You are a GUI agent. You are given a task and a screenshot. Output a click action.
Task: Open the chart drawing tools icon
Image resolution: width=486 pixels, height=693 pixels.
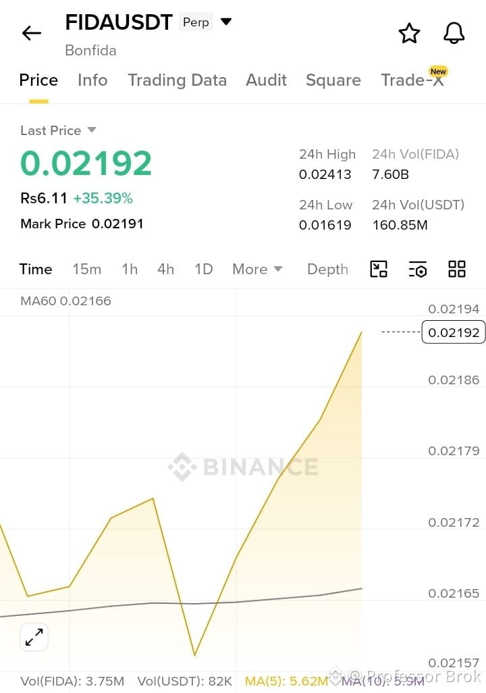378,269
